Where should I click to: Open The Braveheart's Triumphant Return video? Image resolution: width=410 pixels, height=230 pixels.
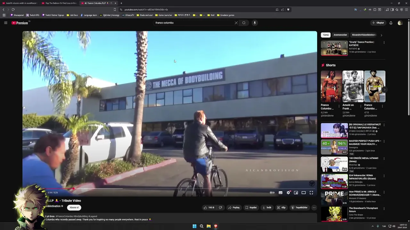pyautogui.click(x=334, y=214)
